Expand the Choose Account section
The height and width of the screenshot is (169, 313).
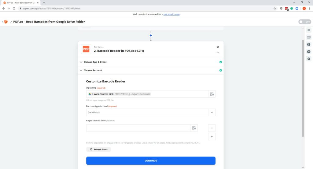[x=151, y=70]
